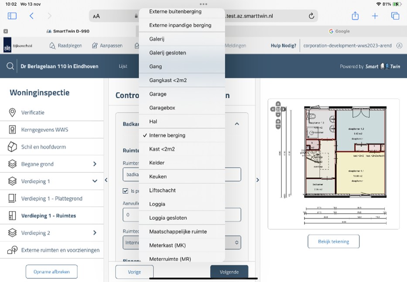Pick Meterkast (MK) option

(167, 245)
